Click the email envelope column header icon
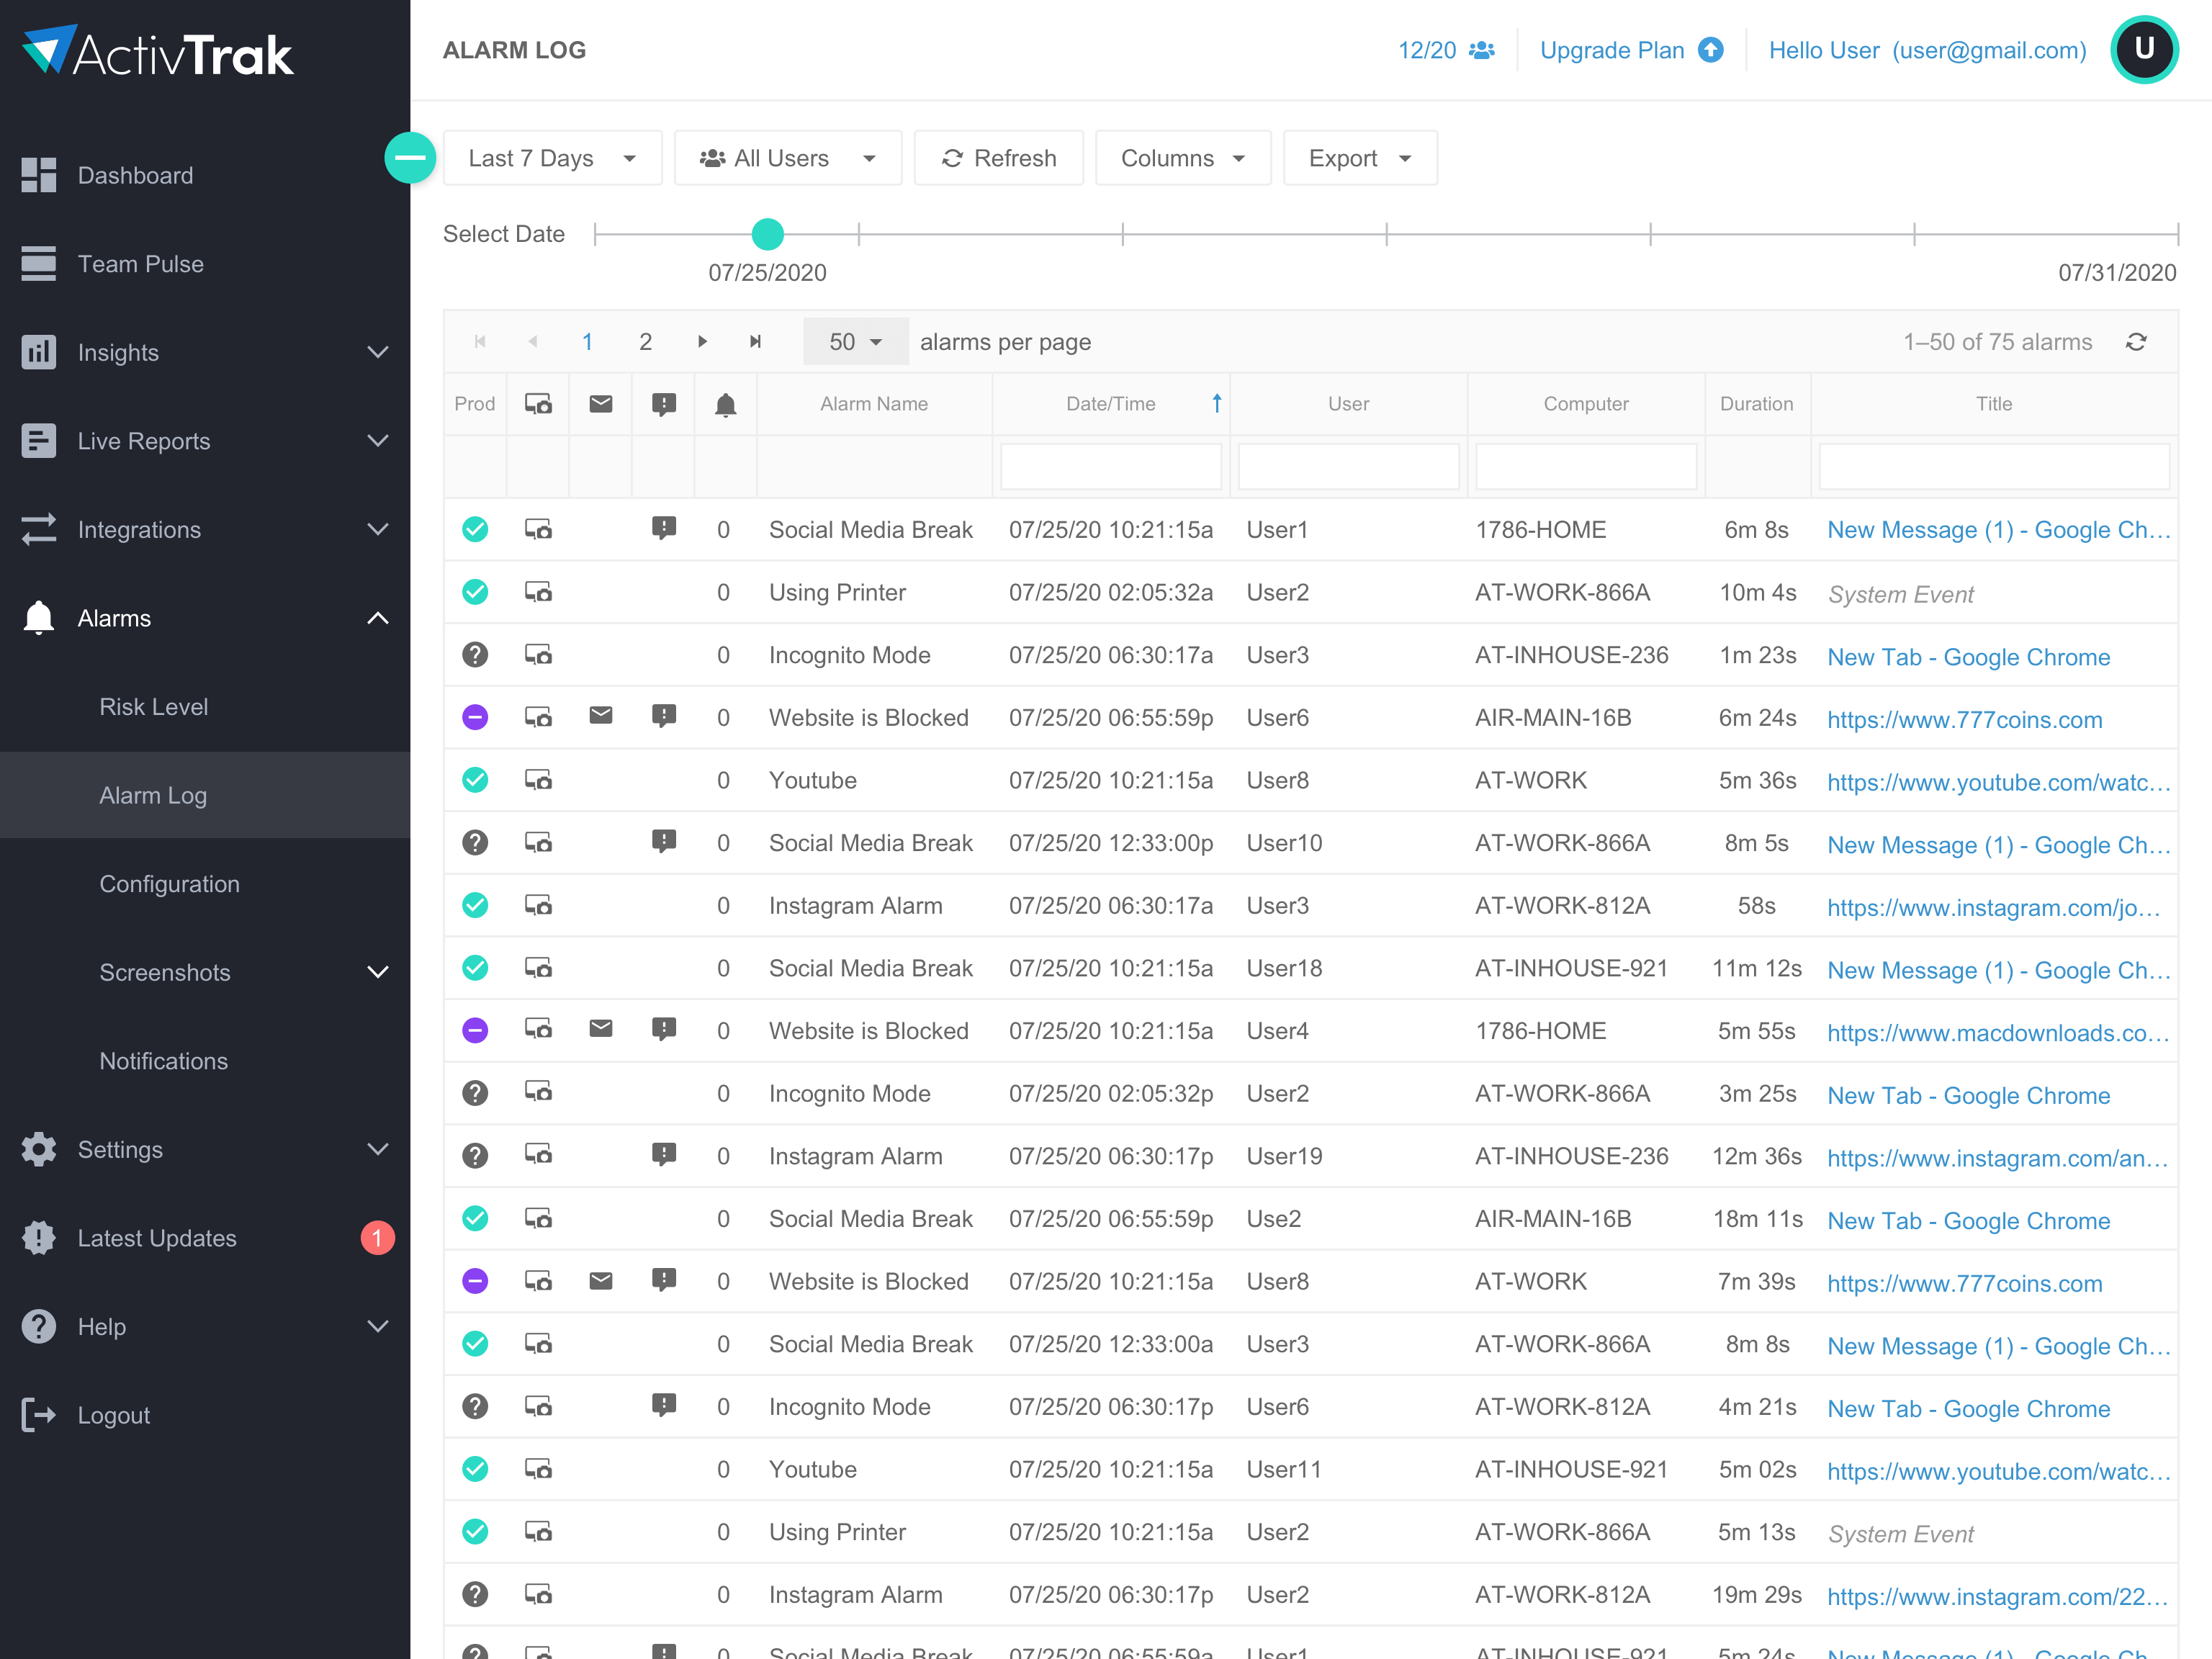 (600, 404)
